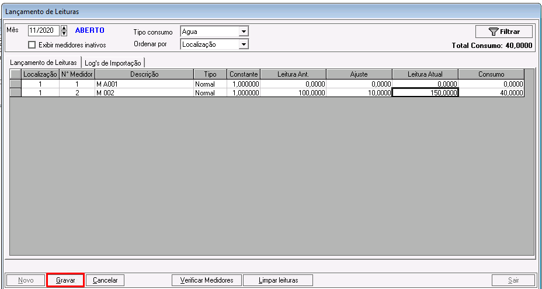This screenshot has width=542, height=289.
Task: Click the Sair button
Action: [513, 280]
